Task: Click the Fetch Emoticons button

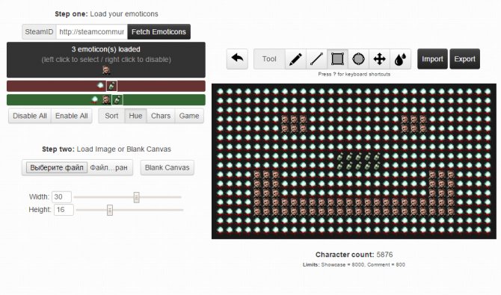Action: (159, 32)
